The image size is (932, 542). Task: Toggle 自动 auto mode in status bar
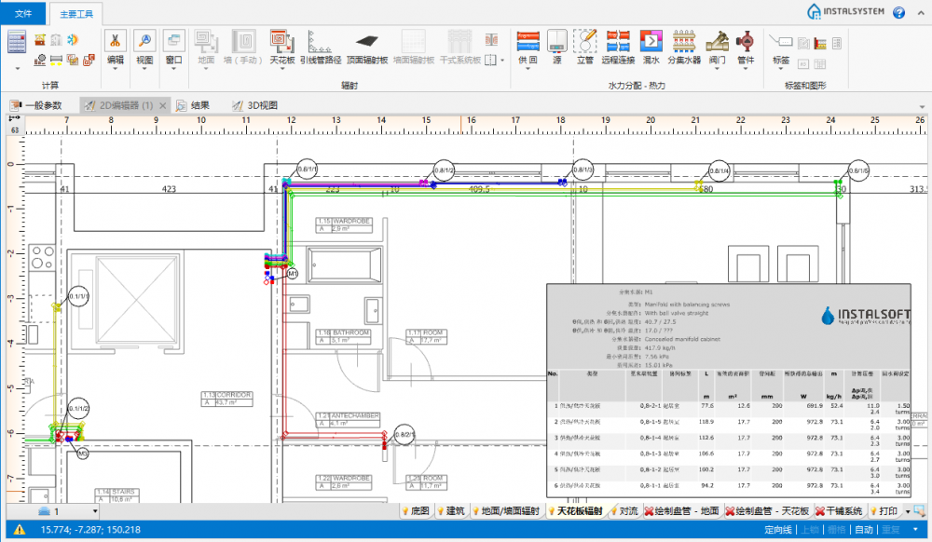click(x=864, y=530)
